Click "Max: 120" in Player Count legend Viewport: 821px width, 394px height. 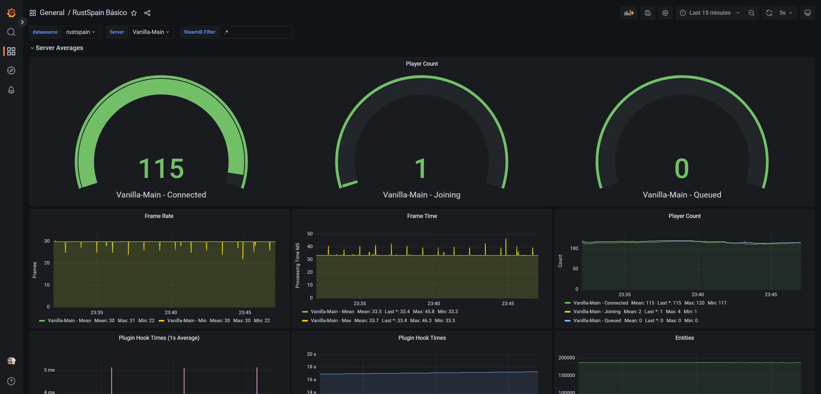694,303
